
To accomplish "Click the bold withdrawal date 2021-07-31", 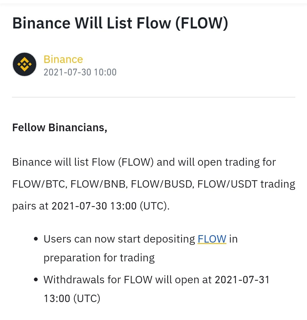I will coord(242,279).
